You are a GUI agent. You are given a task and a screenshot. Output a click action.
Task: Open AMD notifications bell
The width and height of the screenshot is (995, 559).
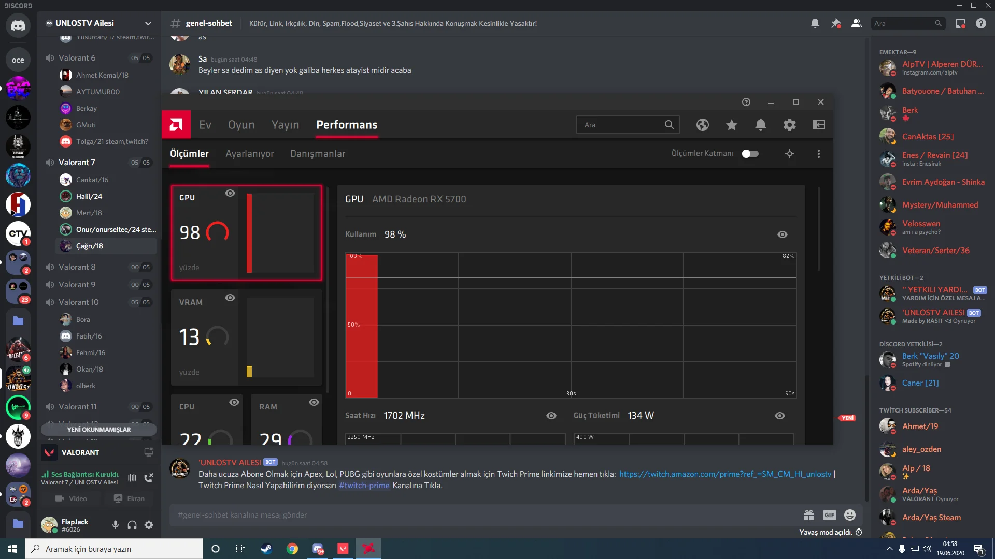click(x=761, y=125)
